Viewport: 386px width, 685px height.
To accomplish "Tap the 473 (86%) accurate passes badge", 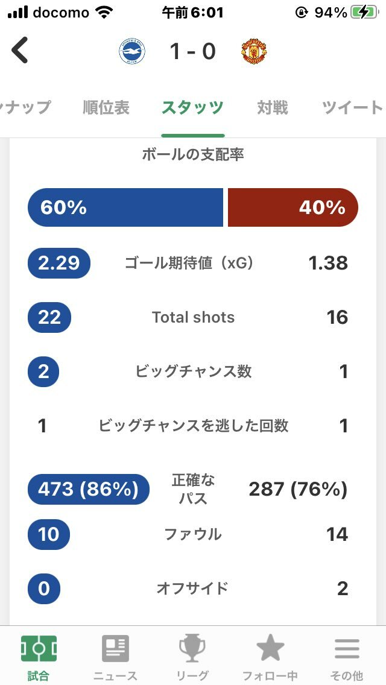I will pyautogui.click(x=89, y=489).
